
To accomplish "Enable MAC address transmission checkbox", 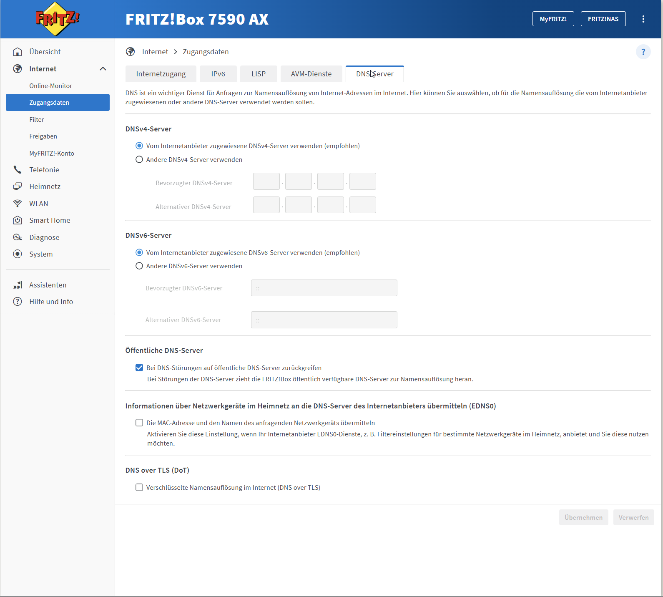I will (139, 423).
